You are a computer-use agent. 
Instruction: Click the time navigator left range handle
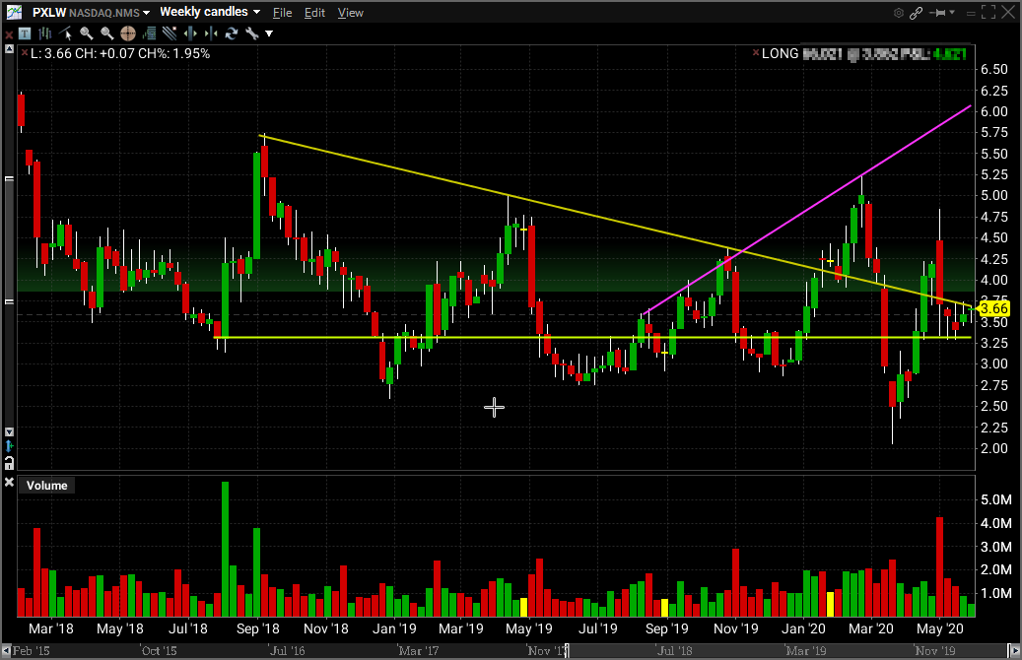(x=567, y=650)
